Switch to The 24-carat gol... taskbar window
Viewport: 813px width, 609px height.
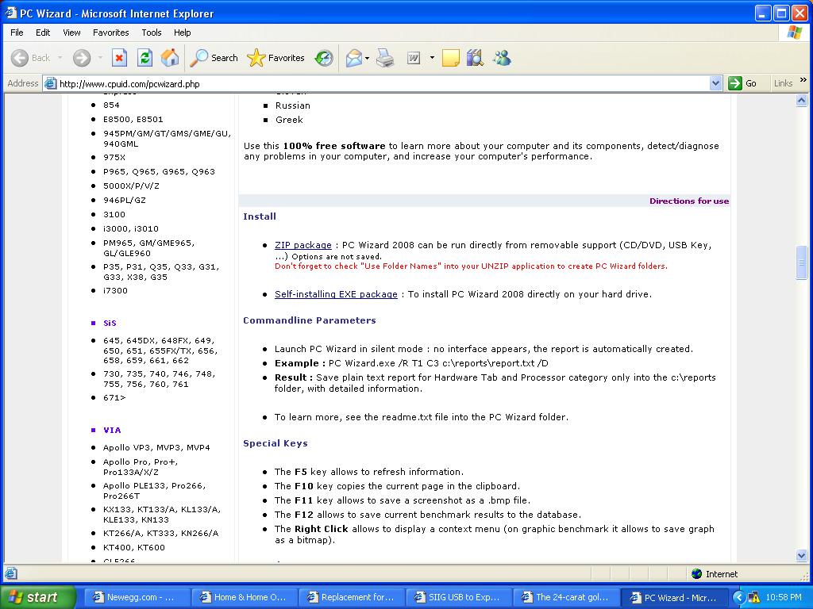pyautogui.click(x=566, y=597)
